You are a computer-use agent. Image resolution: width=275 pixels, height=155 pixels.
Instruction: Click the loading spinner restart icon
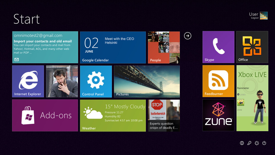[257, 143]
